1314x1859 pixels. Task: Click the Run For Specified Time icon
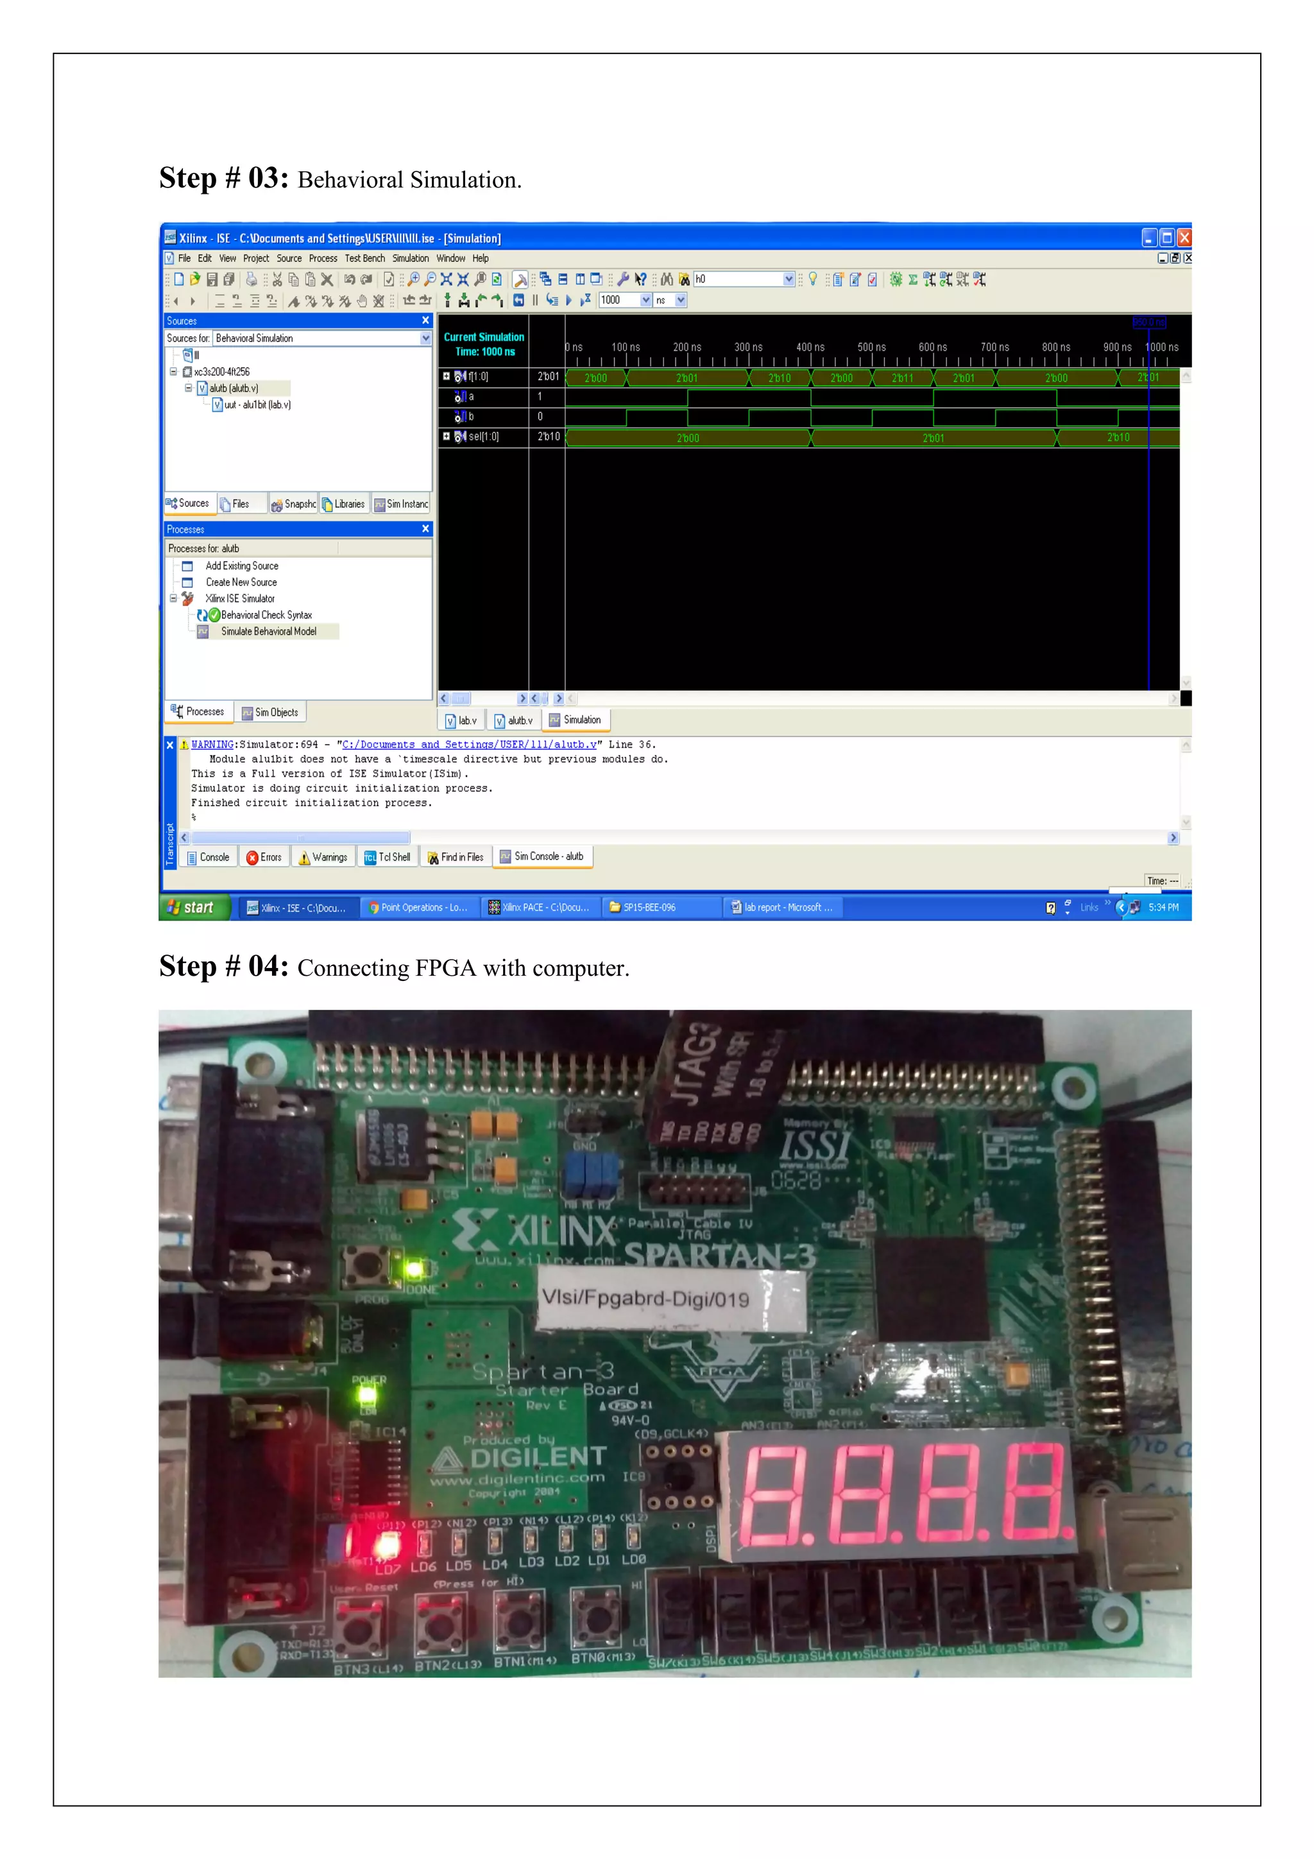click(585, 300)
